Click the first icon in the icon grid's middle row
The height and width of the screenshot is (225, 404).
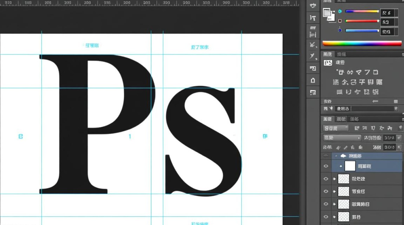pos(336,82)
